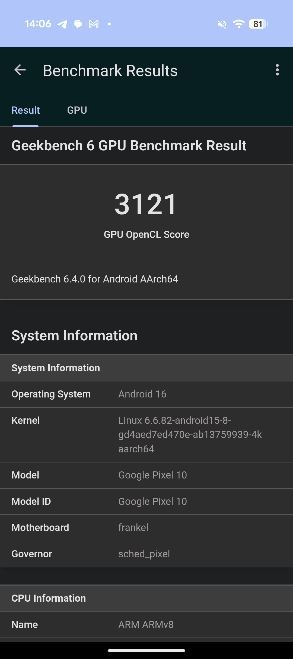Tap the Motherboard frankel row
Image resolution: width=293 pixels, height=659 pixels.
(x=146, y=528)
